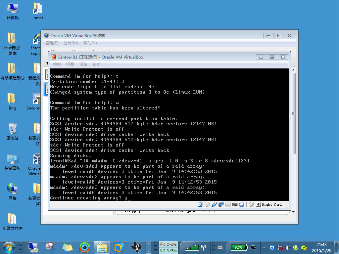The image size is (339, 254).
Task: Minimize the VirtualBox manager window
Action: [268, 36]
